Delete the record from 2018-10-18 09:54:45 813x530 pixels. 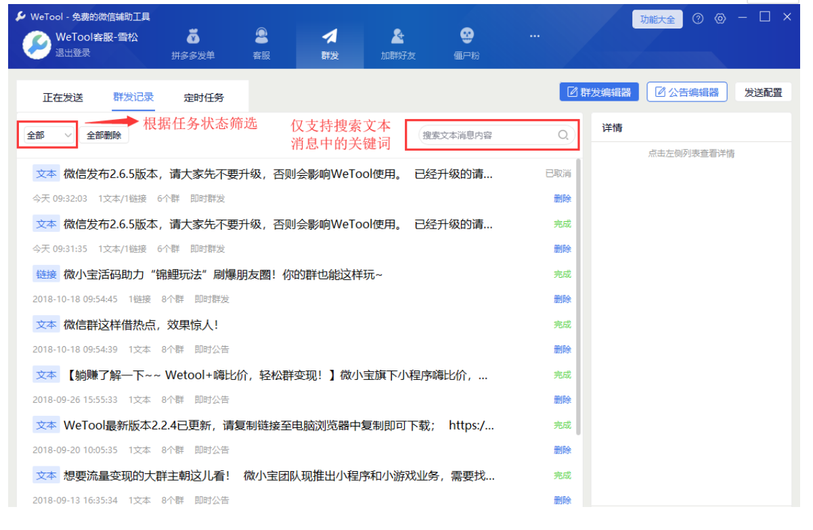[x=563, y=299]
